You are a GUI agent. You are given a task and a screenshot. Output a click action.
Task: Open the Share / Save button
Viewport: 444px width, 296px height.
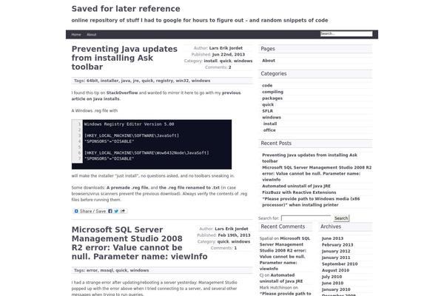point(100,211)
